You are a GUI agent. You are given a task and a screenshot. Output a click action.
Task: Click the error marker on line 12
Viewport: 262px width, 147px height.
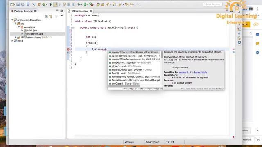coord(68,49)
